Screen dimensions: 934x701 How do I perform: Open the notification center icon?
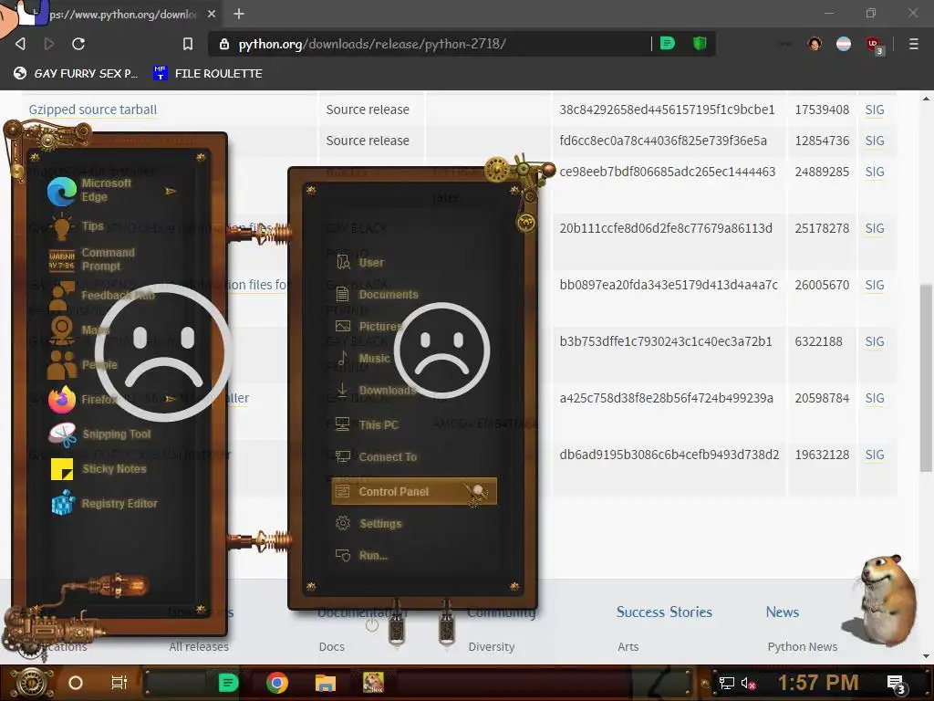[x=896, y=685]
